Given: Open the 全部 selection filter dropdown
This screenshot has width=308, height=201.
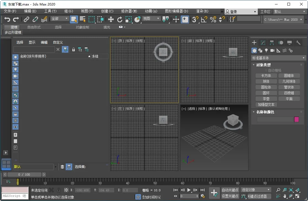Looking at the screenshot, I should pyautogui.click(x=59, y=19).
